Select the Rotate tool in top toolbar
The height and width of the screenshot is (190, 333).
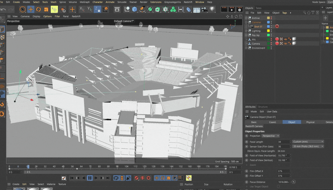39,10
